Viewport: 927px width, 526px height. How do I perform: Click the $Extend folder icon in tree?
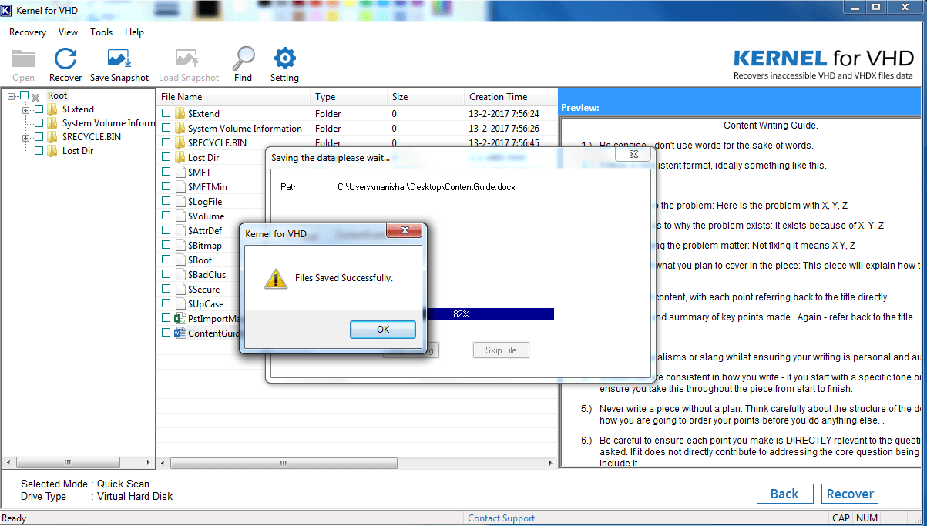52,109
